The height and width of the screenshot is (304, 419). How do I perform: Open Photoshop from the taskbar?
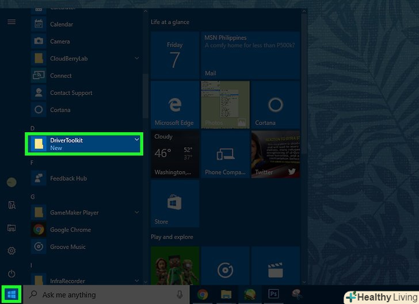273,295
